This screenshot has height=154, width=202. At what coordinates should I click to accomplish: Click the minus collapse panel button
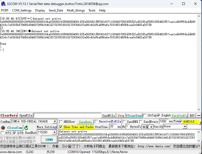click(199, 116)
